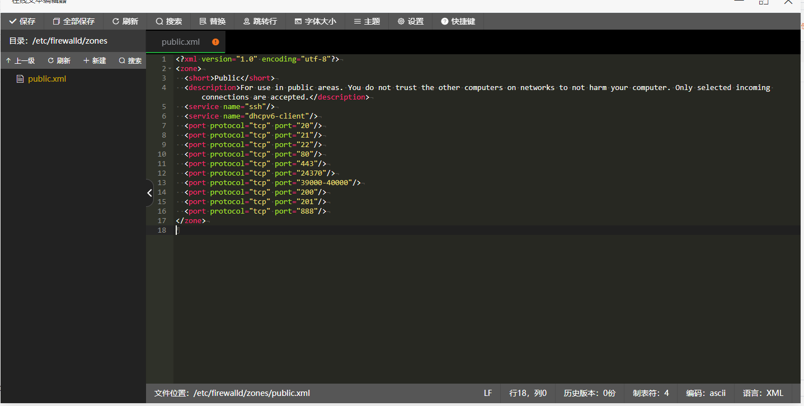Refresh directory with sidebar 刷新

click(x=59, y=60)
